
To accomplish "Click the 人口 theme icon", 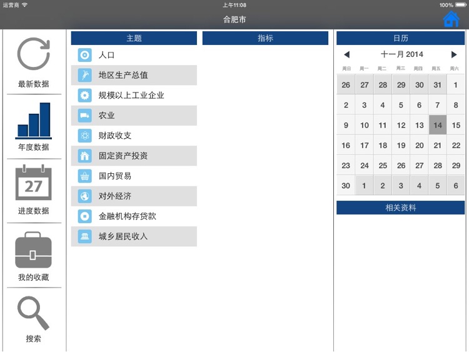I will (84, 55).
